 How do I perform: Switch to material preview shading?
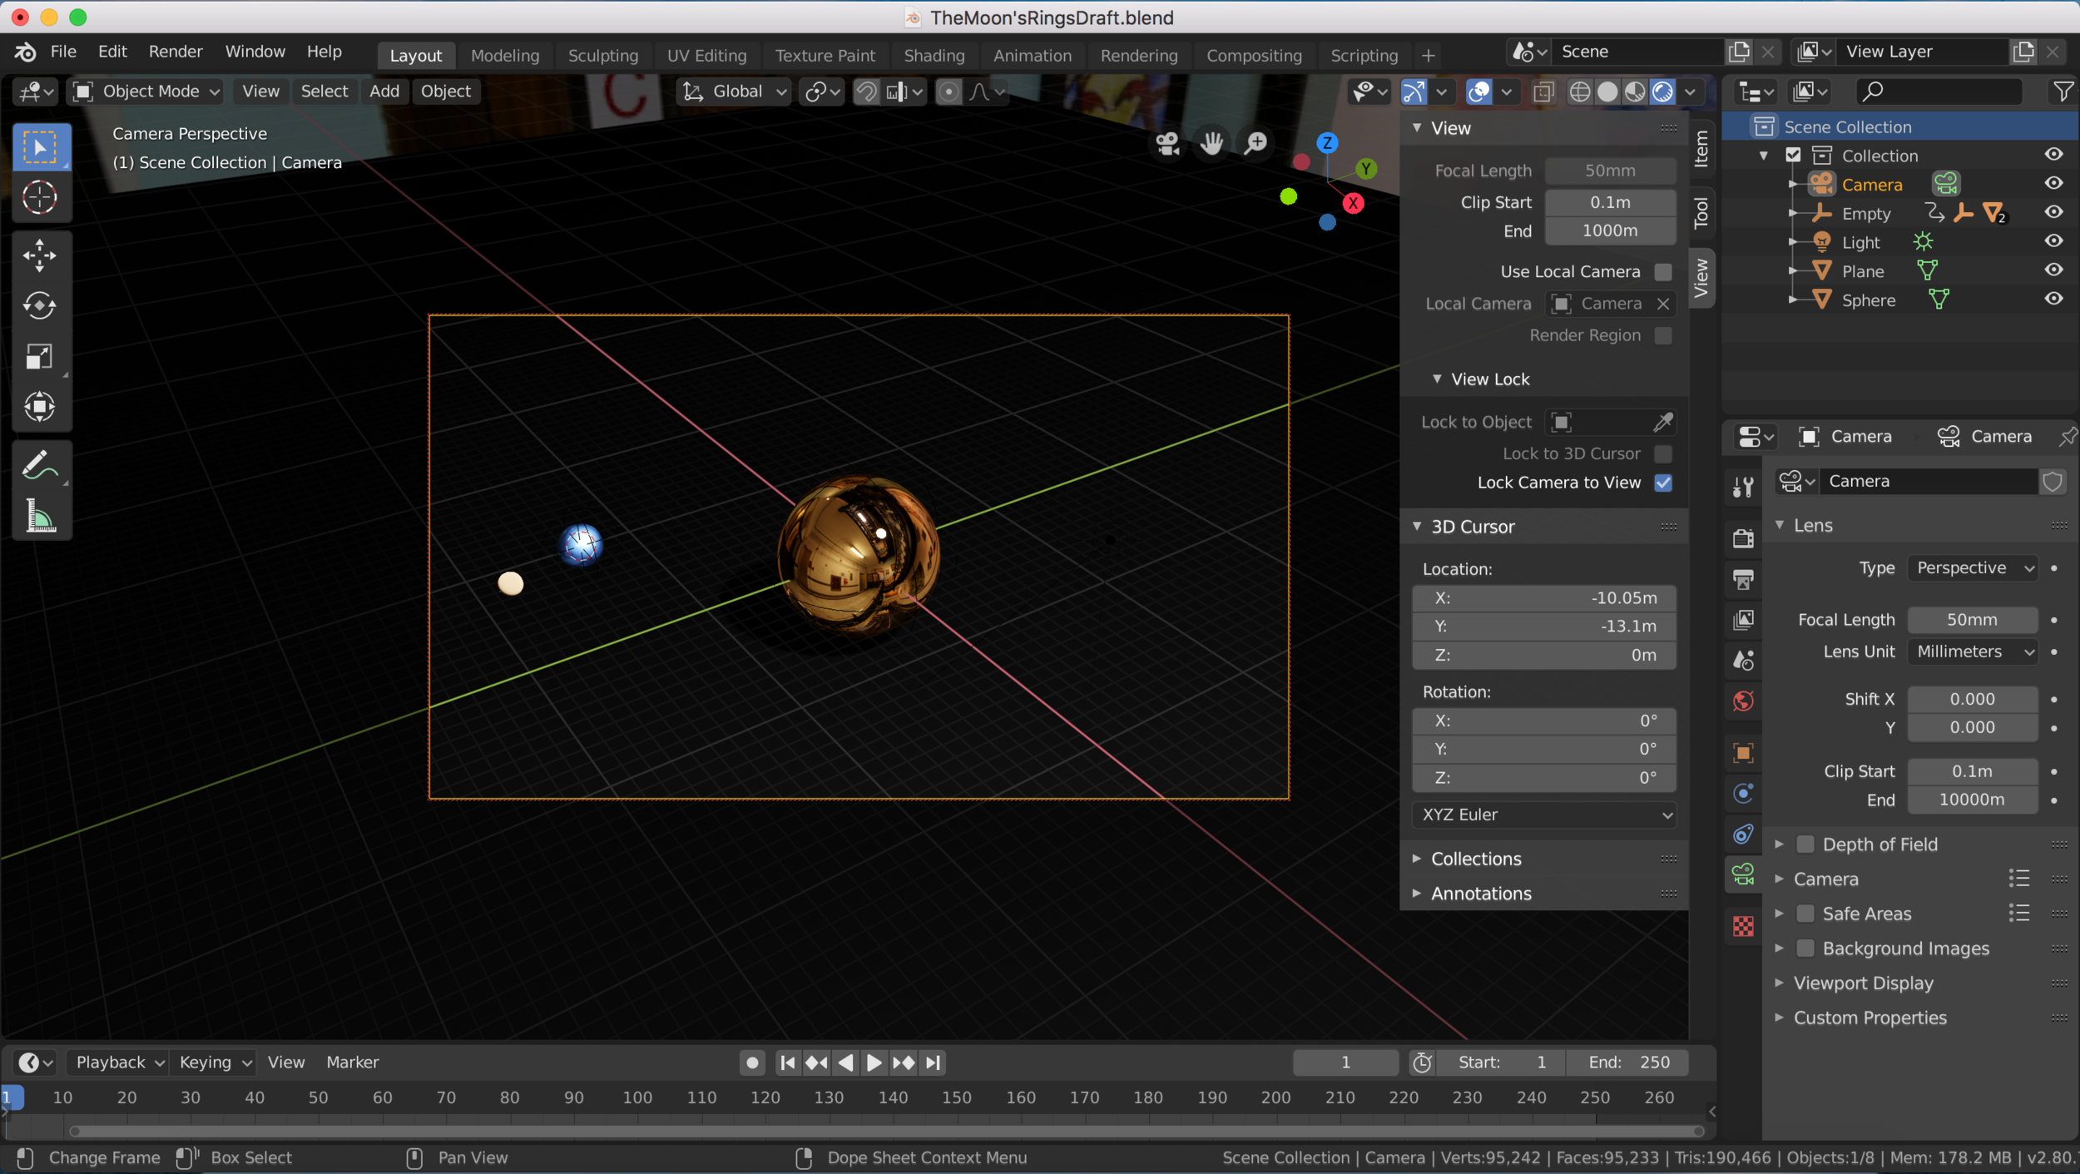(x=1635, y=92)
